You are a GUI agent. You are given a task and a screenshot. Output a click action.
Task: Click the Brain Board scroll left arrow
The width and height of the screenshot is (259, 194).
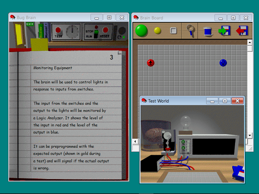[135, 141]
